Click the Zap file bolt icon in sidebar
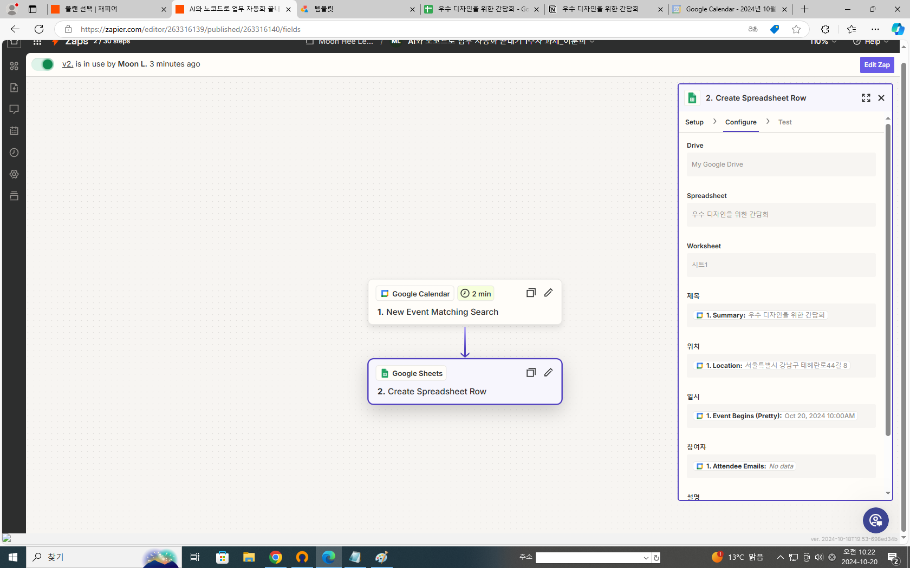 [x=14, y=88]
